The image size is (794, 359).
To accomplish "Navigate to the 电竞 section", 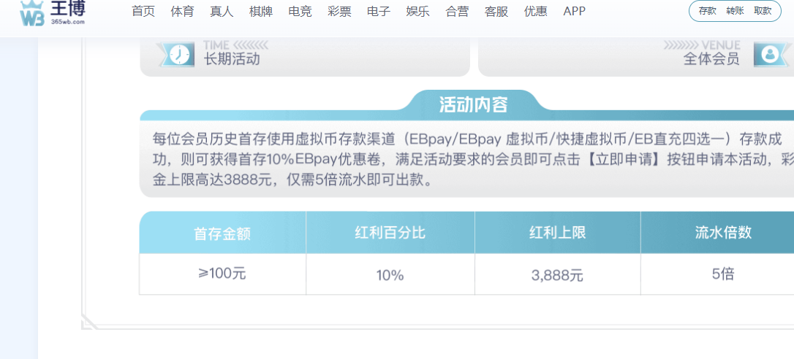I will pyautogui.click(x=300, y=12).
